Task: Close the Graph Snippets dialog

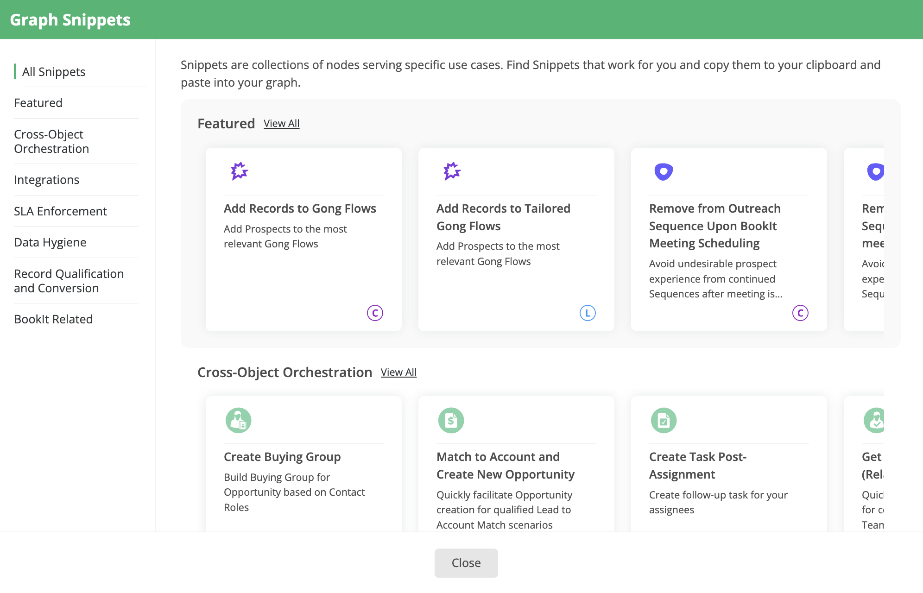Action: point(466,563)
